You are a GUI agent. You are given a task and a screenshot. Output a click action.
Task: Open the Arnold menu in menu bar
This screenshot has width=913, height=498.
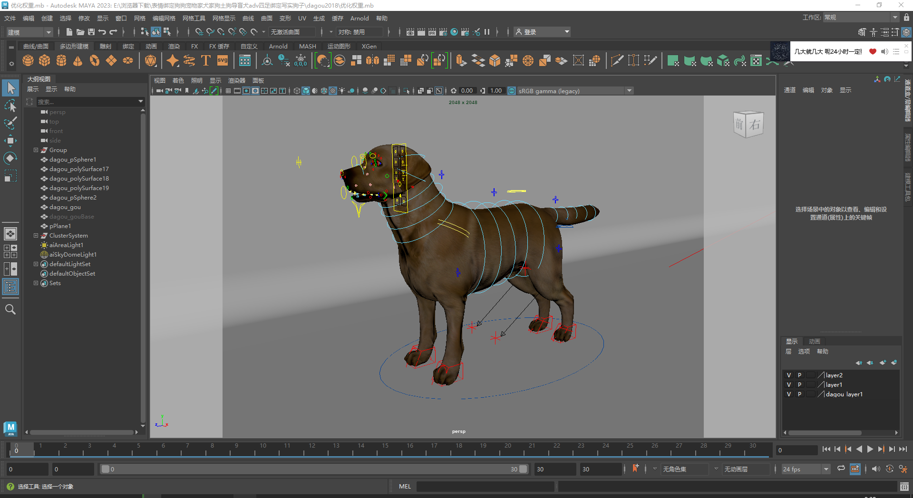point(359,19)
